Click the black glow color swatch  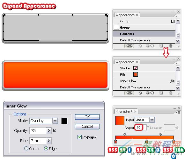click(x=64, y=121)
